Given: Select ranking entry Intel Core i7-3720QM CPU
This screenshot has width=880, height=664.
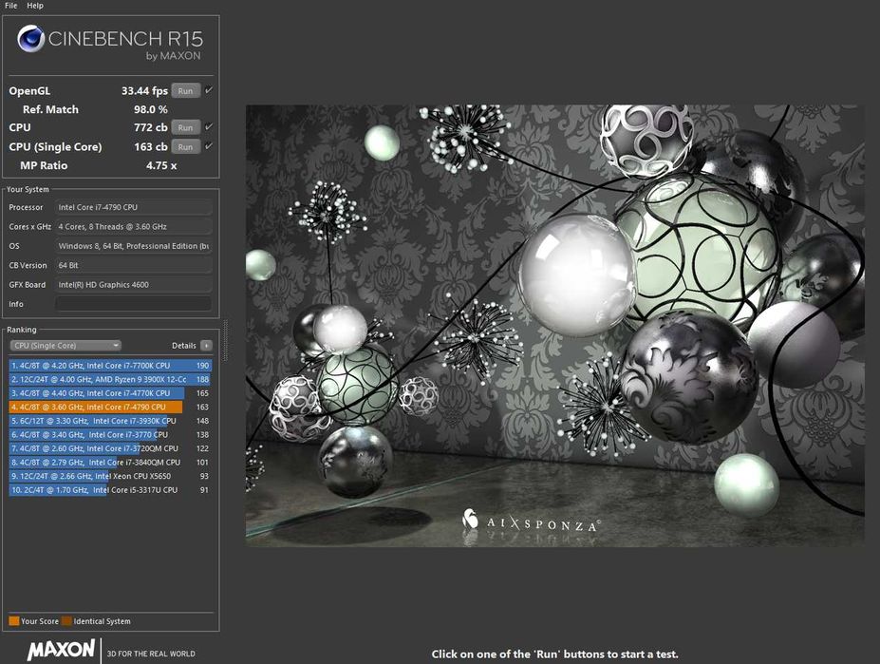Looking at the screenshot, I should [x=110, y=448].
